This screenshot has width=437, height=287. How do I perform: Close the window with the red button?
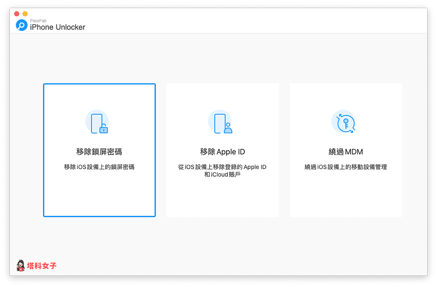17,14
